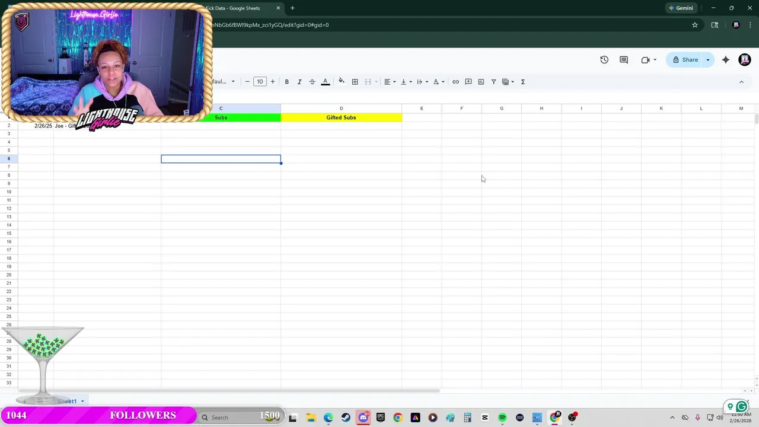Screen dimensions: 759x427
Task: Show hidden system tray icons
Action: [x=672, y=418]
